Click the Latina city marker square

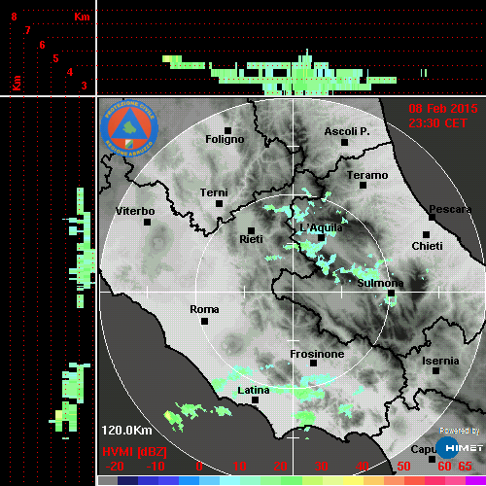256,400
